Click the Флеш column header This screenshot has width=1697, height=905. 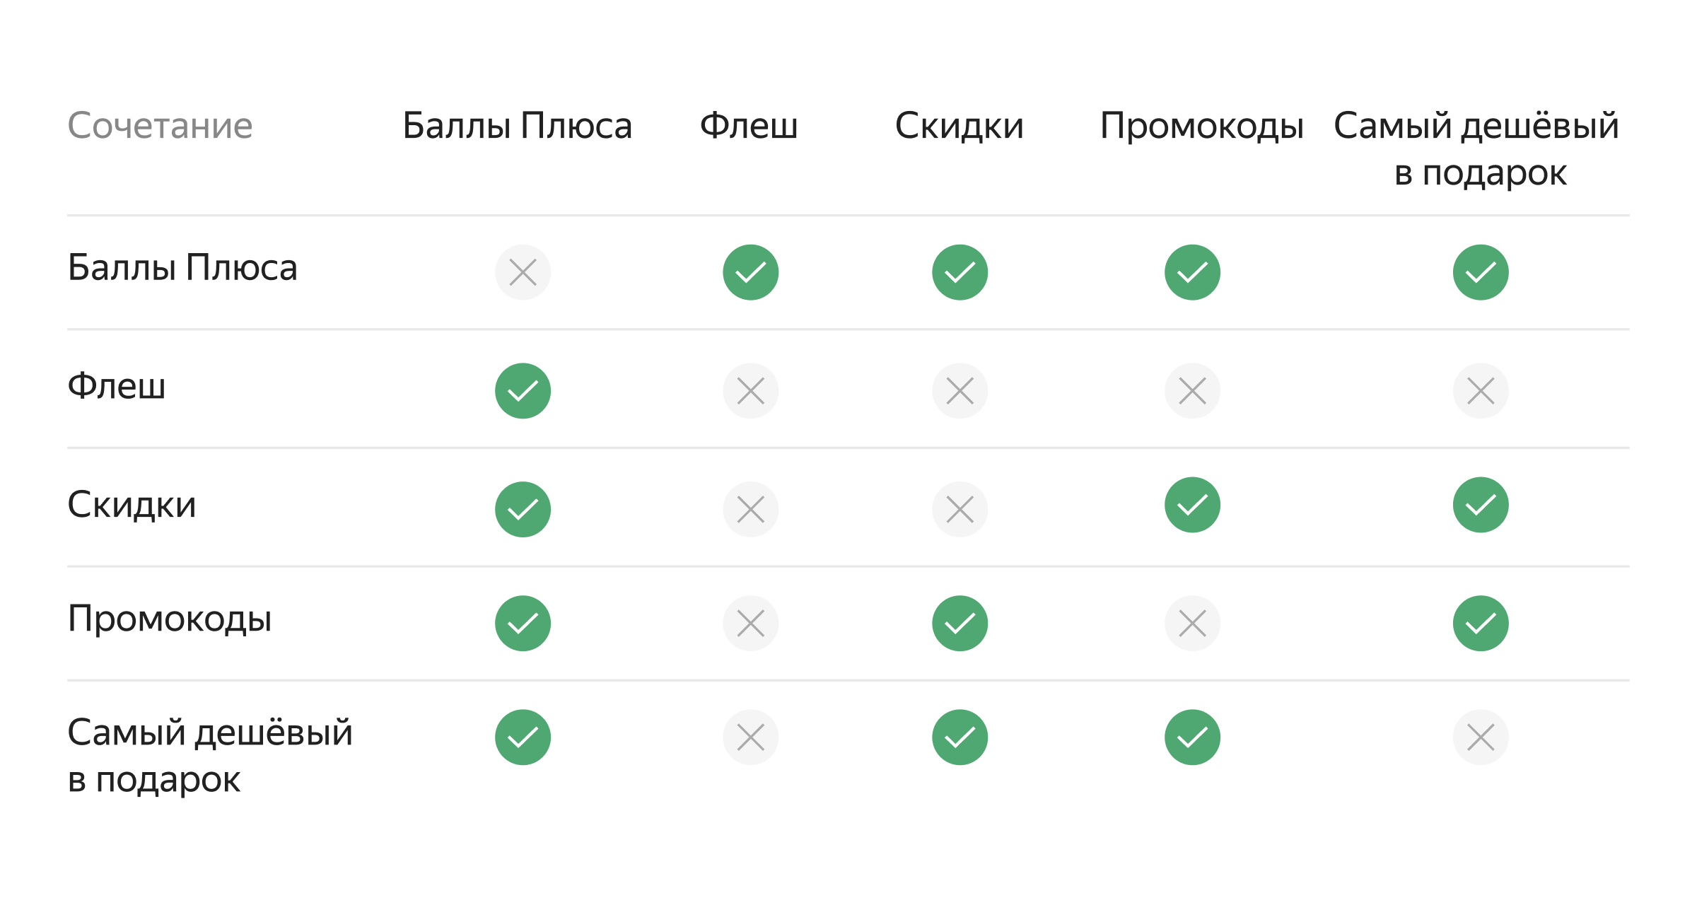[749, 126]
